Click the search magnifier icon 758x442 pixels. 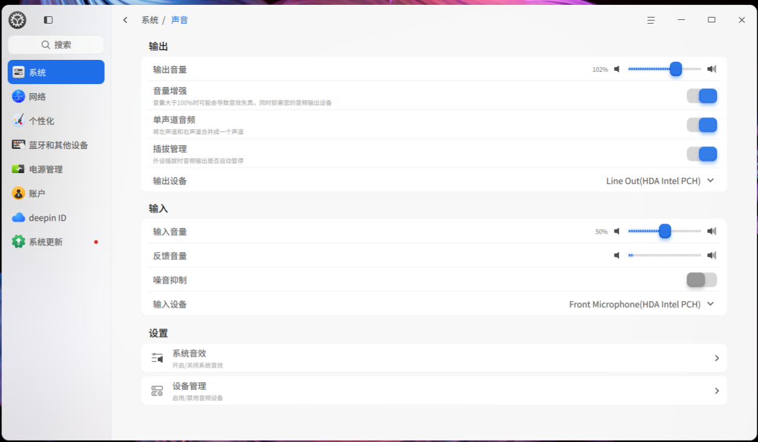[x=45, y=45]
